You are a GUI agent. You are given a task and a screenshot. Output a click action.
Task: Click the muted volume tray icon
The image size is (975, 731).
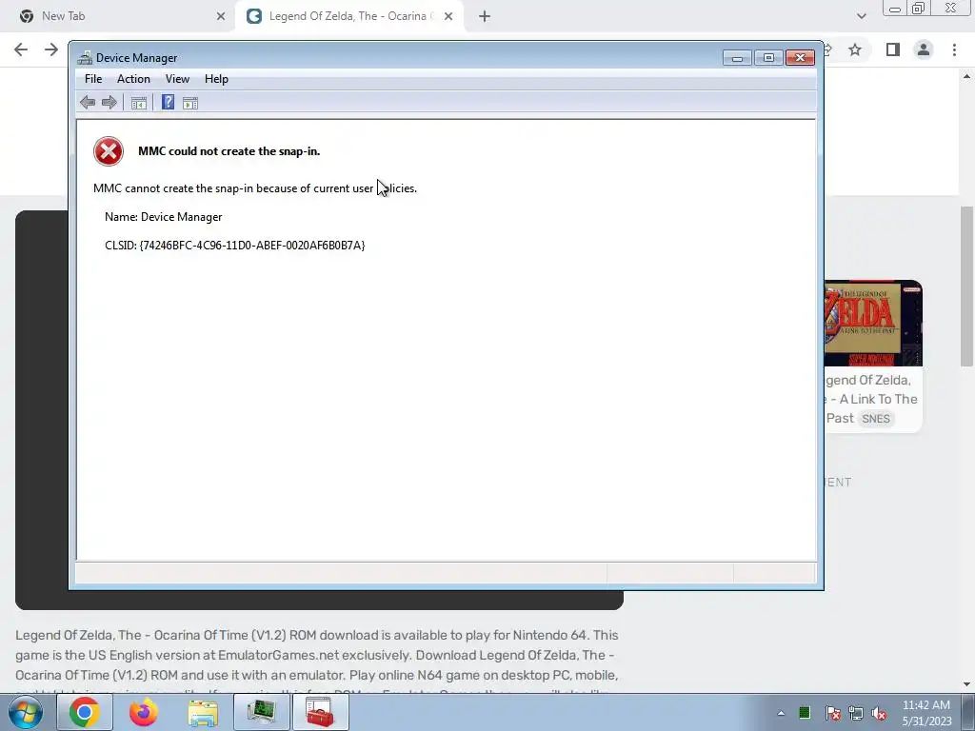coord(879,713)
